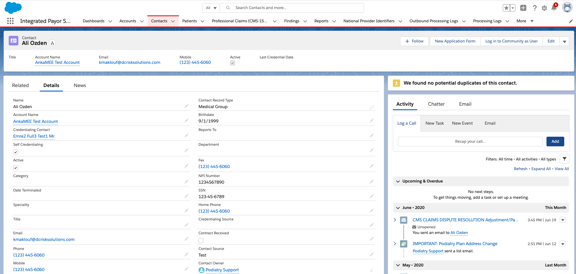This screenshot has height=274, width=576.
Task: Edit Credentialing Contact pencil icon
Action: (186, 135)
